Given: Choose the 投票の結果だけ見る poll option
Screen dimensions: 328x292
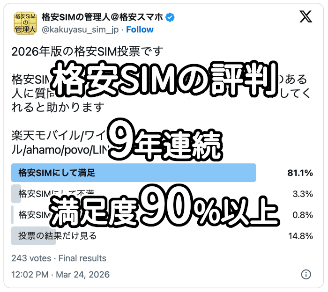Looking at the screenshot, I should (x=57, y=236).
